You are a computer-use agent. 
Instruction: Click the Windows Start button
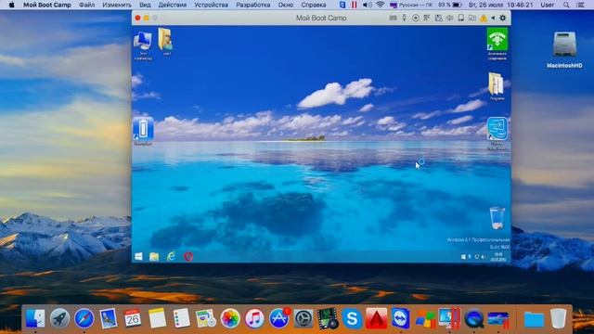coord(138,257)
